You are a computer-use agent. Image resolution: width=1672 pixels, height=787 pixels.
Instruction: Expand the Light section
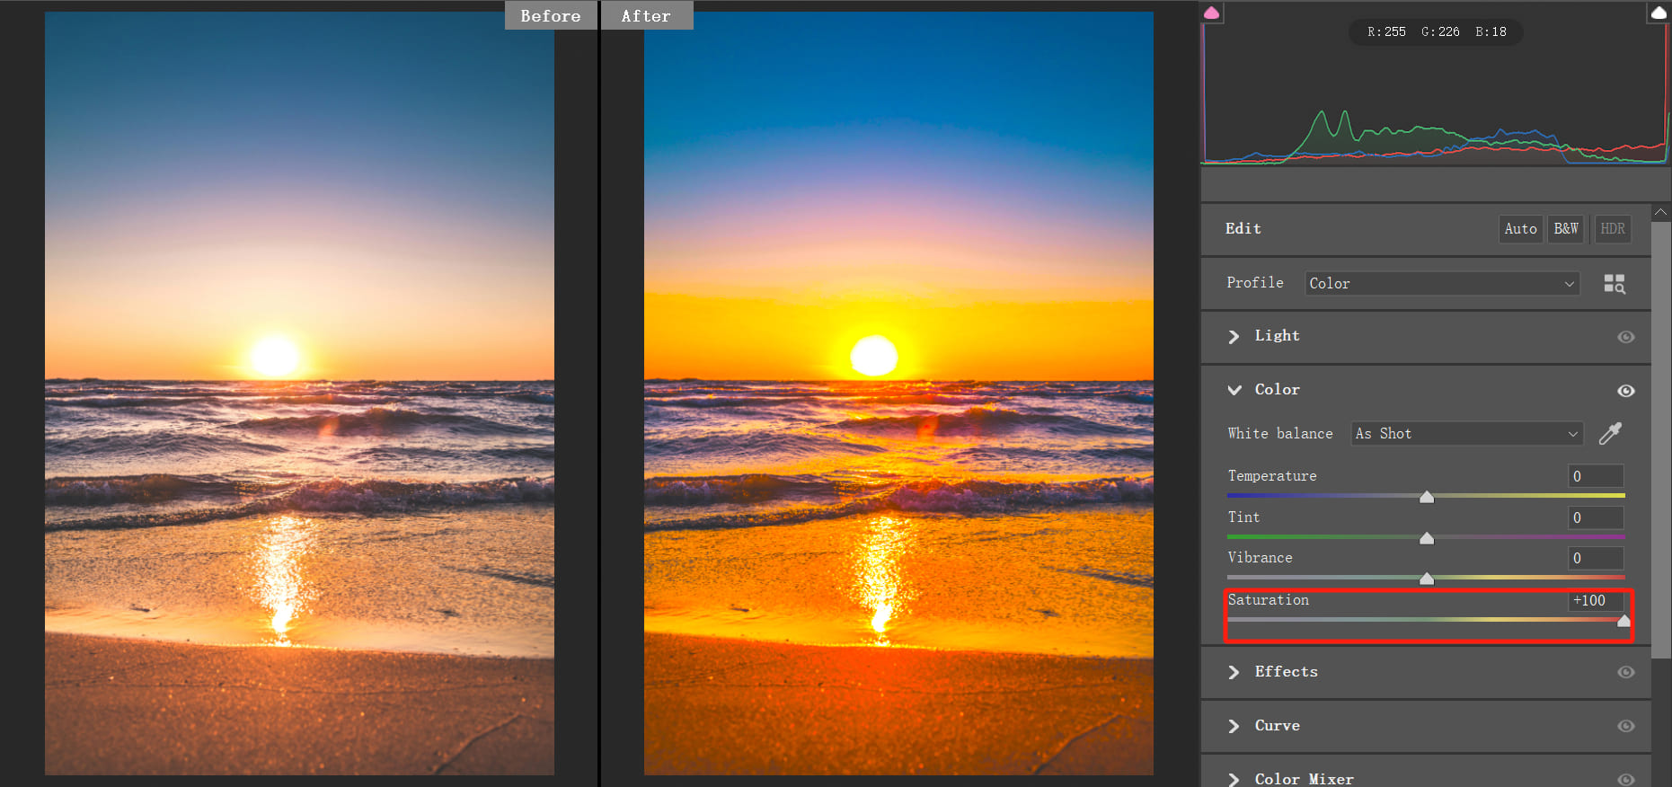pyautogui.click(x=1234, y=337)
